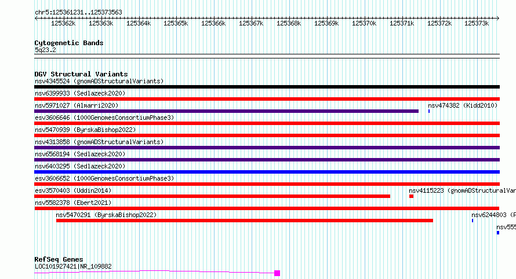
Task: Click the nsv6399933 red variant bar
Action: click(267, 99)
